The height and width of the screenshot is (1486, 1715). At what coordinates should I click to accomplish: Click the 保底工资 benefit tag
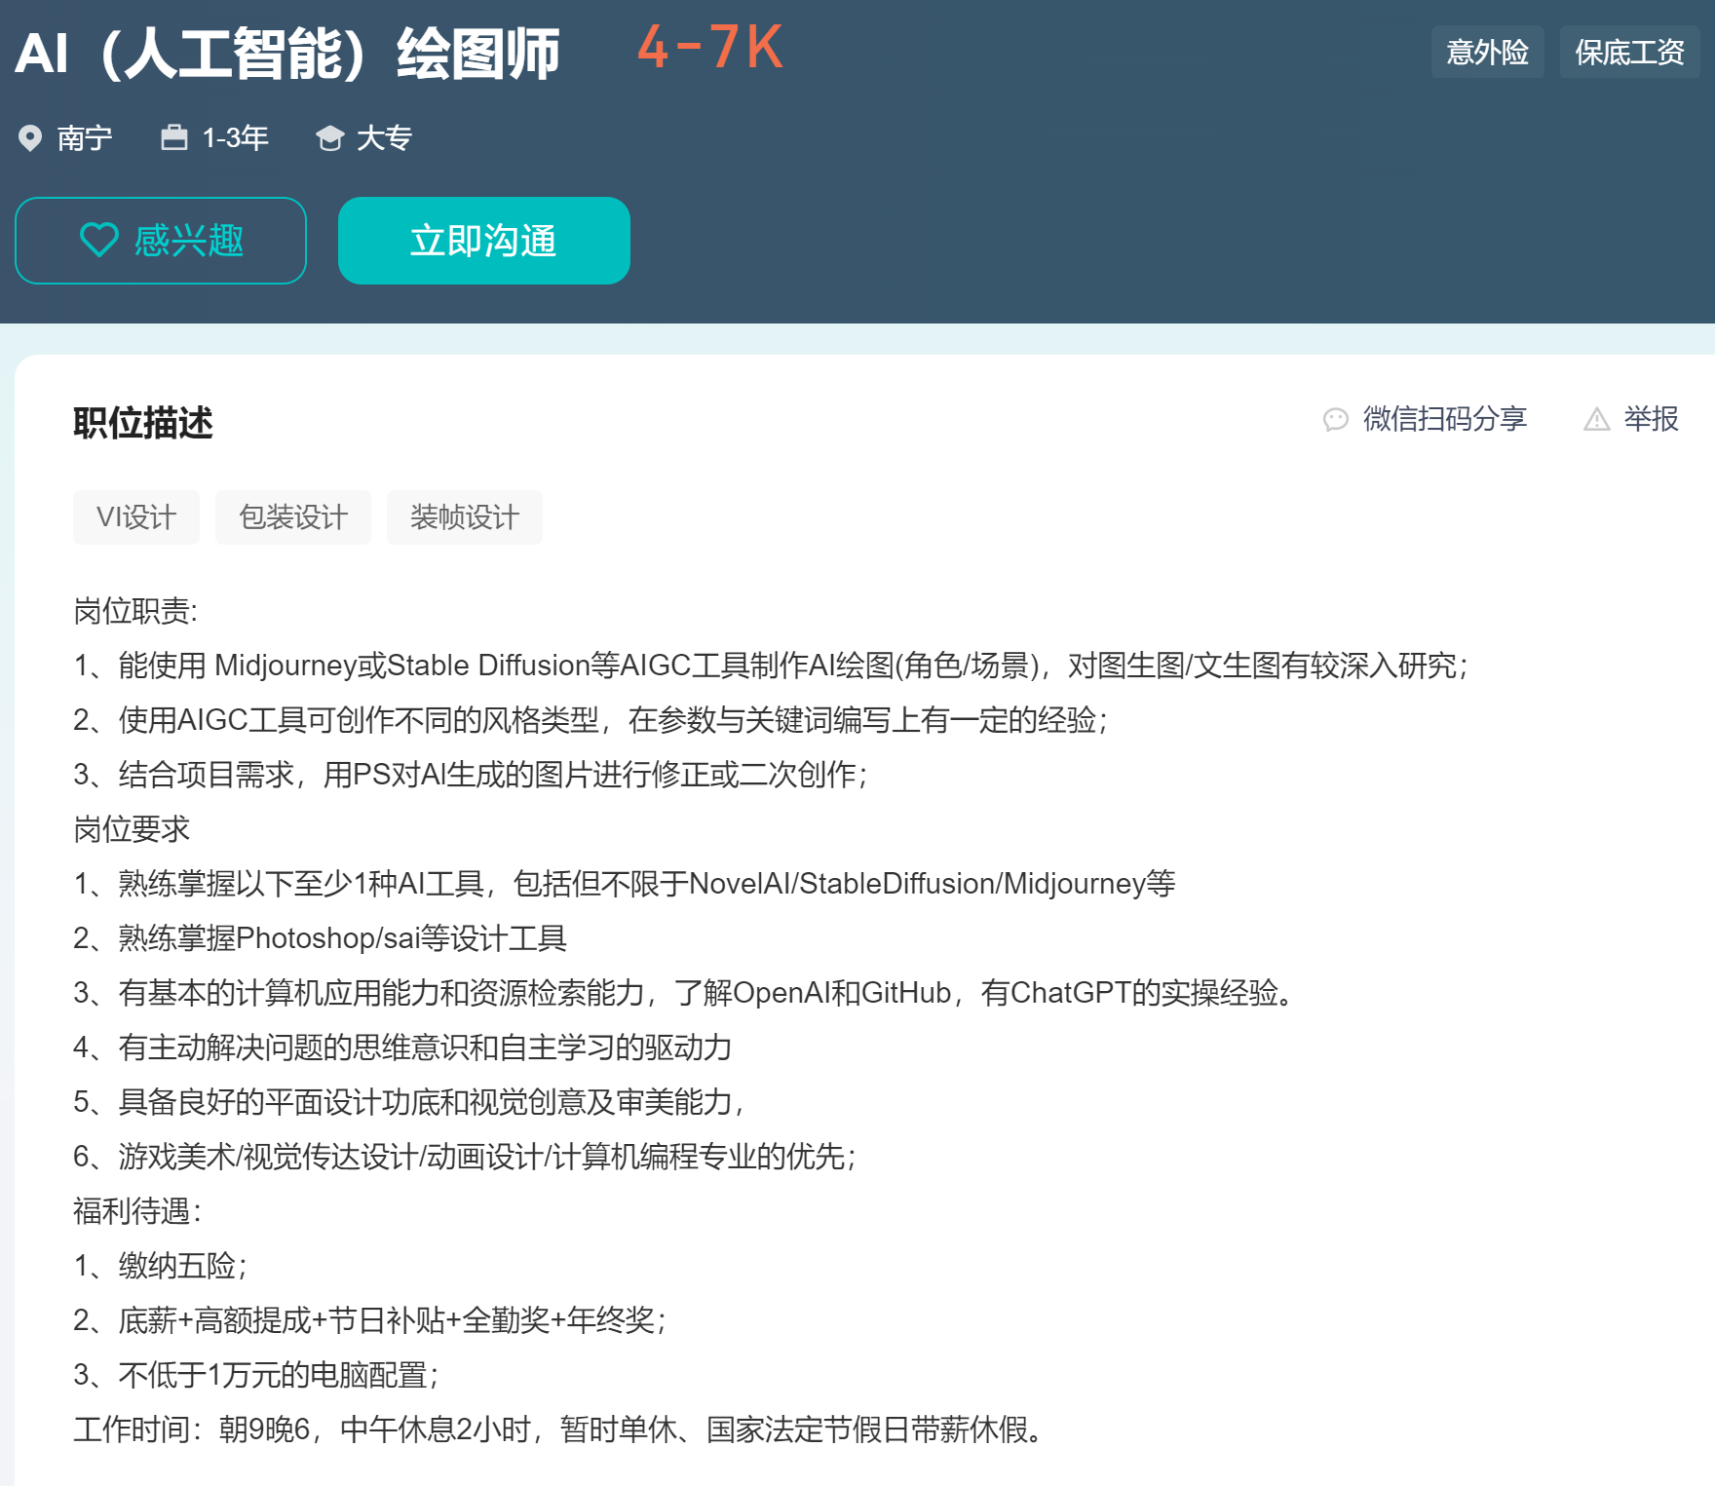[x=1629, y=52]
